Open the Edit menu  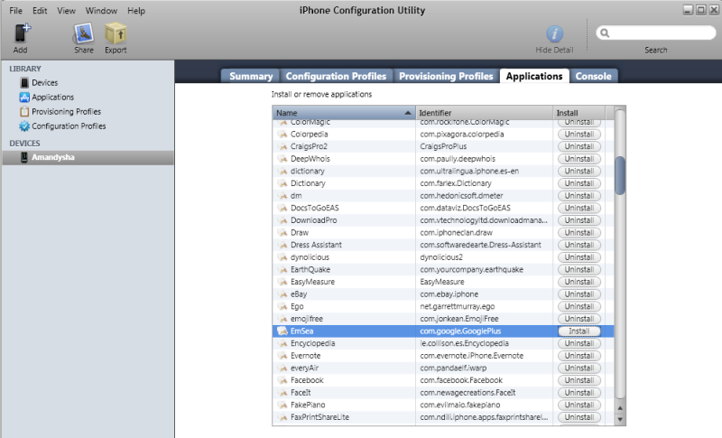(x=40, y=11)
